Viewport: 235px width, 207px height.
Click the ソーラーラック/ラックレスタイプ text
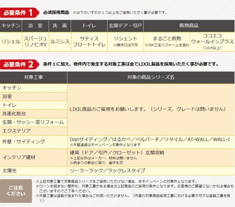point(107,170)
